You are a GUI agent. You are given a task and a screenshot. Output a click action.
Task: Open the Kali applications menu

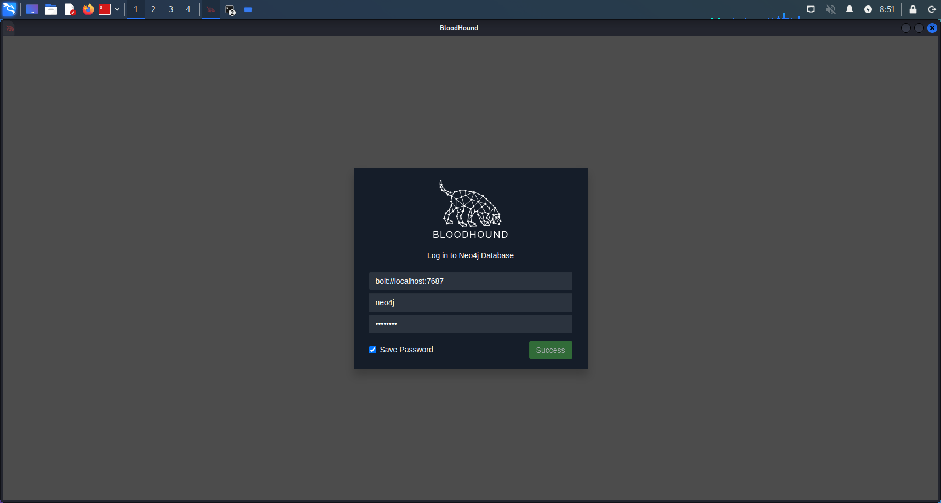pos(9,9)
